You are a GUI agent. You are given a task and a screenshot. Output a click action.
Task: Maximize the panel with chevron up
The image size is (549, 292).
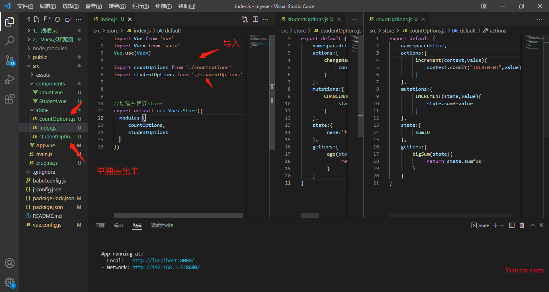click(x=533, y=225)
